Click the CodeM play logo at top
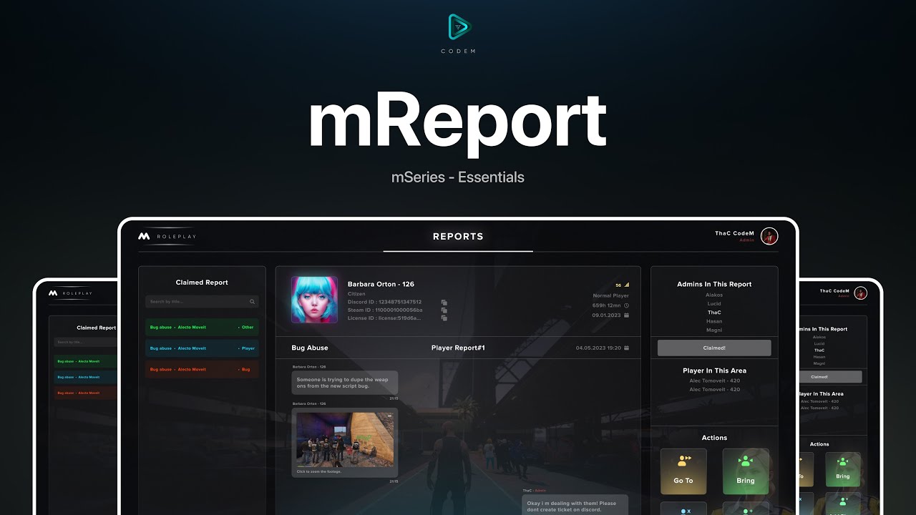 point(458,27)
